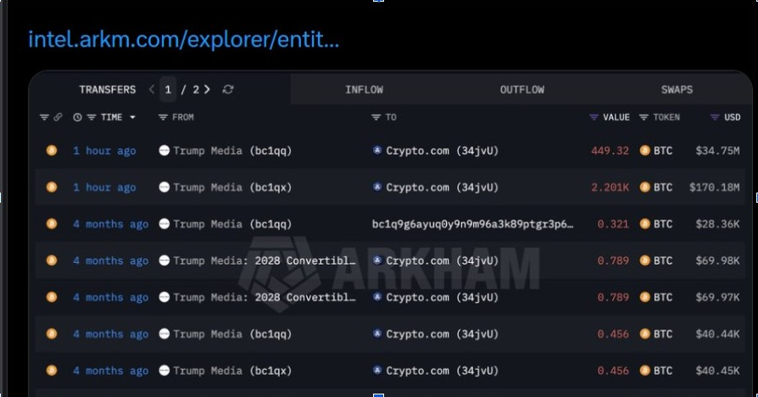The width and height of the screenshot is (758, 397).
Task: Click the Crypto.com logo on $170.18M row
Action: click(377, 187)
